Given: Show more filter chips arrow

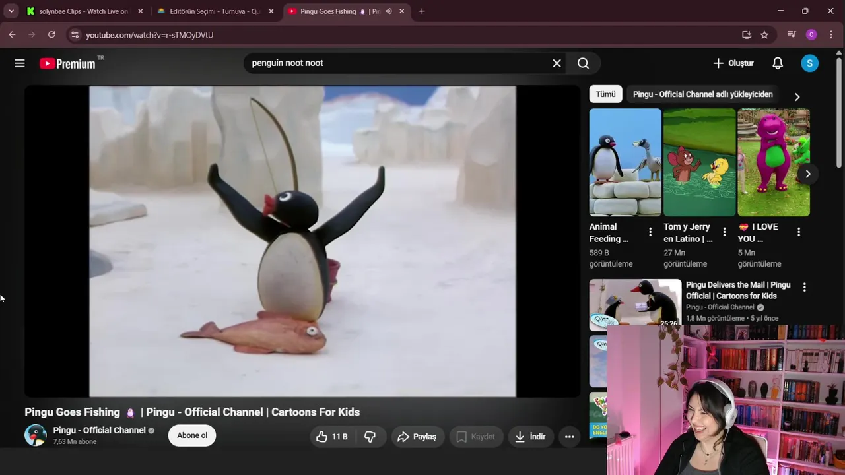Looking at the screenshot, I should 797,96.
